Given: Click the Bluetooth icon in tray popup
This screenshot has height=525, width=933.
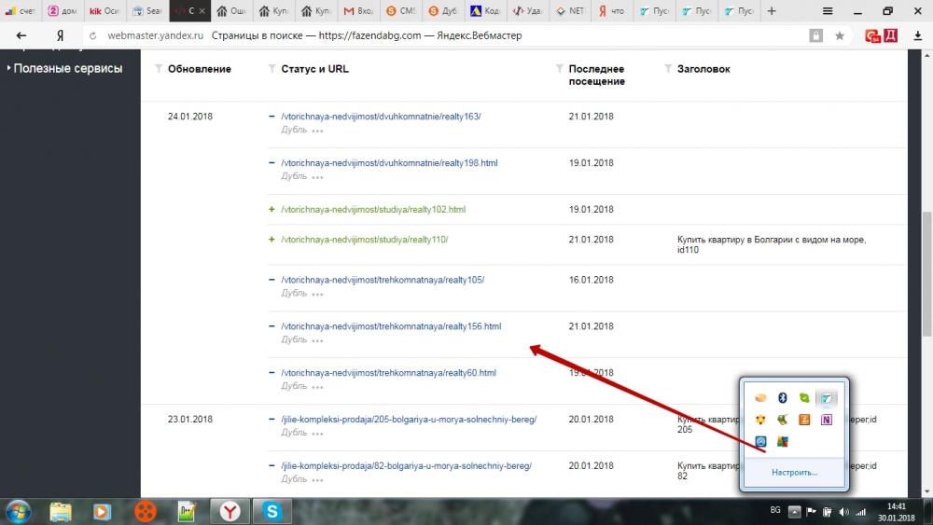Looking at the screenshot, I should click(783, 398).
